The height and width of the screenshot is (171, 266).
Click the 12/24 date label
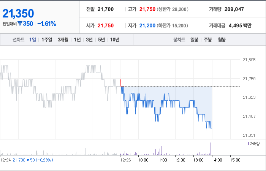coord(5,160)
